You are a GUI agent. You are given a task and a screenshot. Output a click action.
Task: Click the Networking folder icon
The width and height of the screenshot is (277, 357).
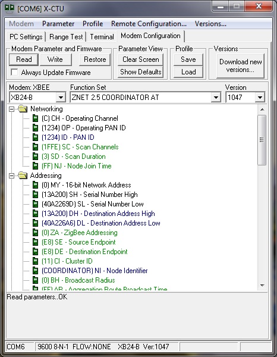click(23, 109)
